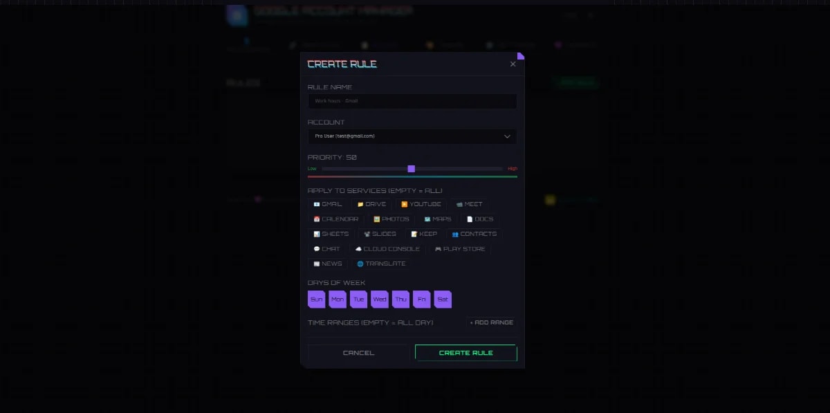Viewport: 830px width, 413px height.
Task: Open the Account dropdown
Action: pyautogui.click(x=412, y=136)
